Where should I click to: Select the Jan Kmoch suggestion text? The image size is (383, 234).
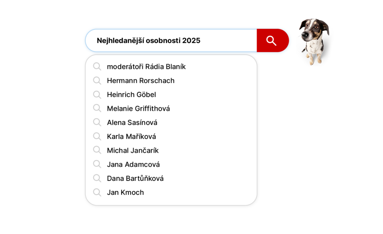click(125, 192)
